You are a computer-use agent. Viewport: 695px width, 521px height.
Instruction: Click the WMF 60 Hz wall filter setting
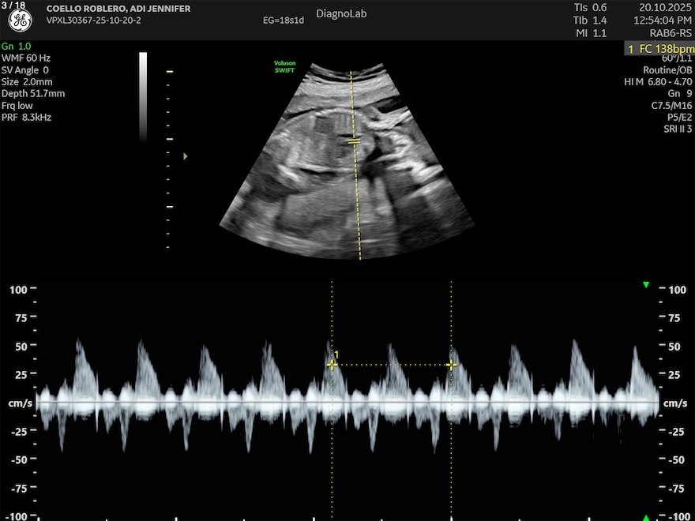[28, 58]
